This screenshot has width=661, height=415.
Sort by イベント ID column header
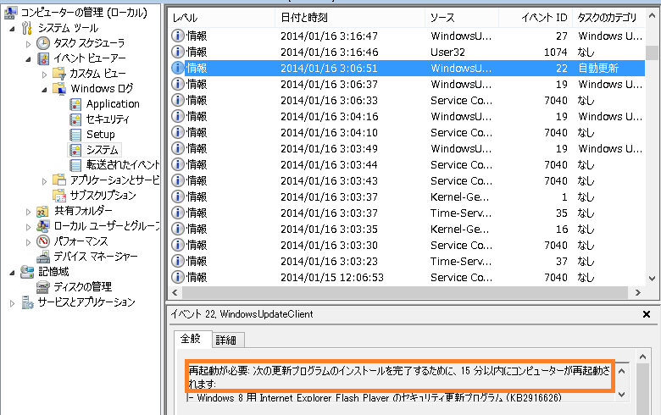536,18
